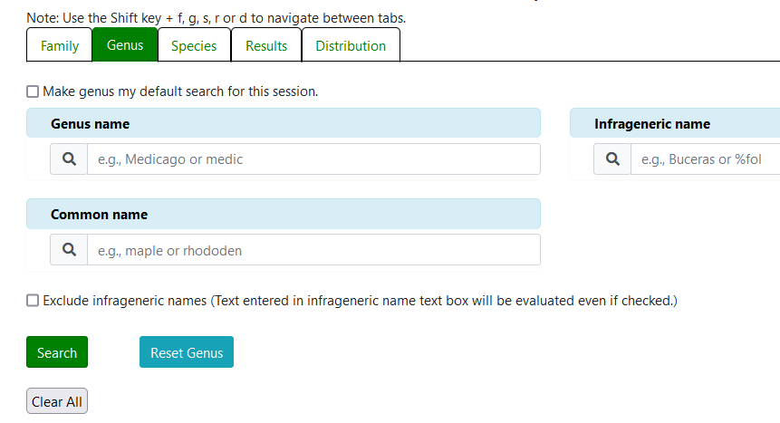Open the Species tab

(194, 46)
